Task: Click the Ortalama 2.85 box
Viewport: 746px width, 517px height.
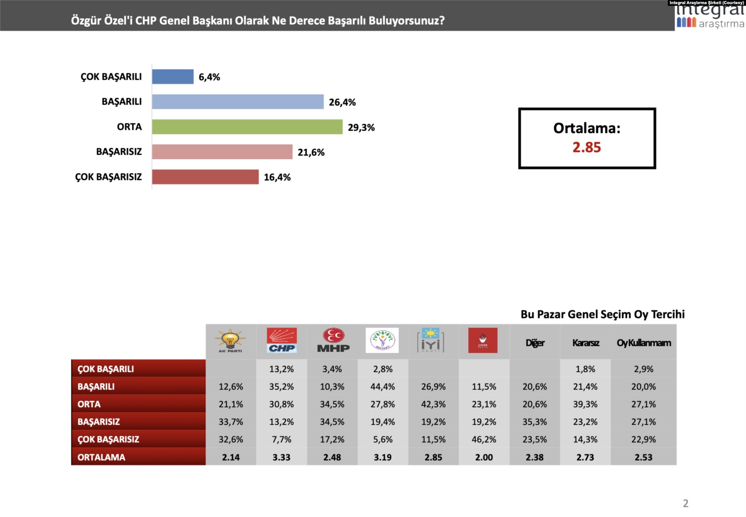Action: pyautogui.click(x=587, y=138)
